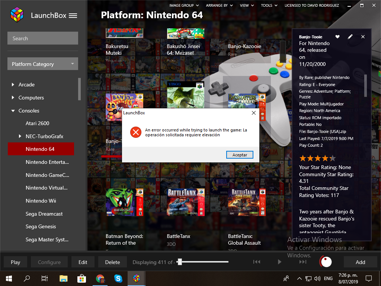This screenshot has width=381, height=286.
Task: Skip to next track in music controls
Action: (303, 262)
